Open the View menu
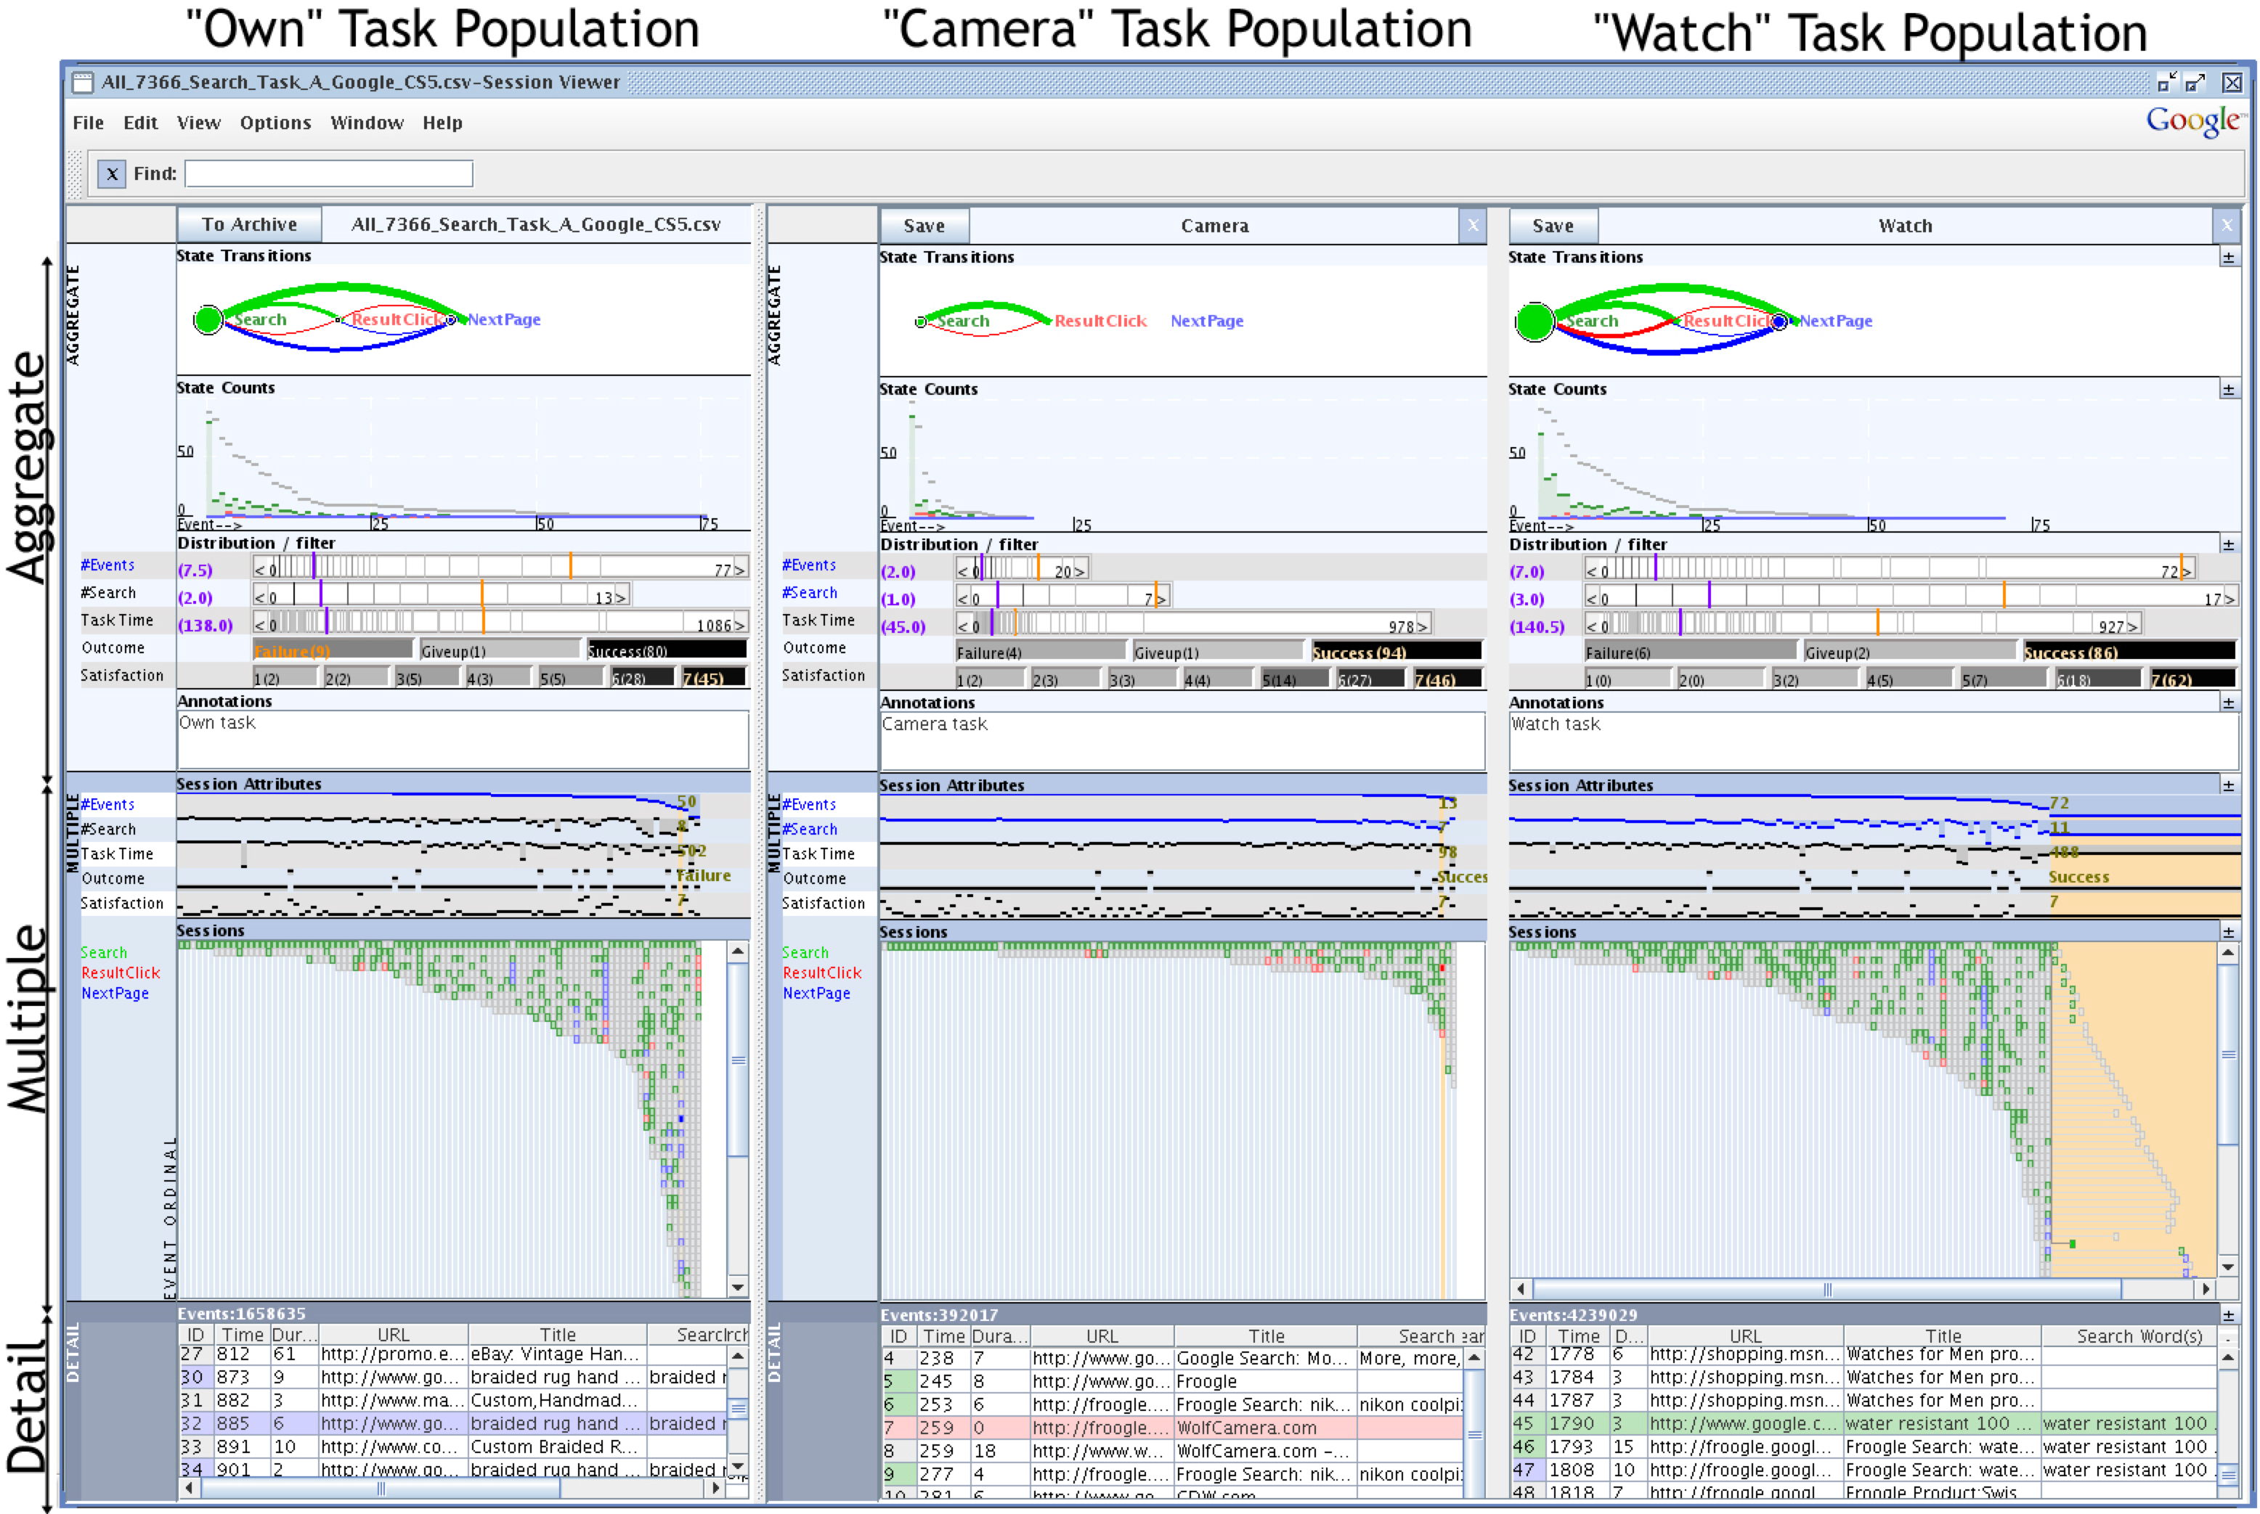Image resolution: width=2260 pixels, height=1514 pixels. (198, 123)
